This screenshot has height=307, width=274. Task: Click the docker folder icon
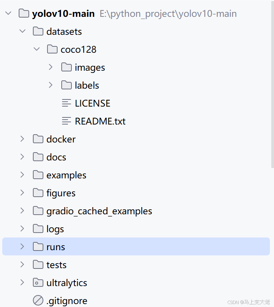coord(38,139)
